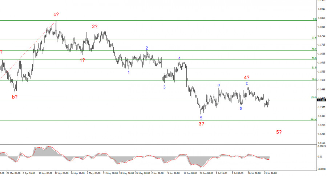
Task: Click the "2 Jun 08:00" time axis label
Action: [157, 173]
